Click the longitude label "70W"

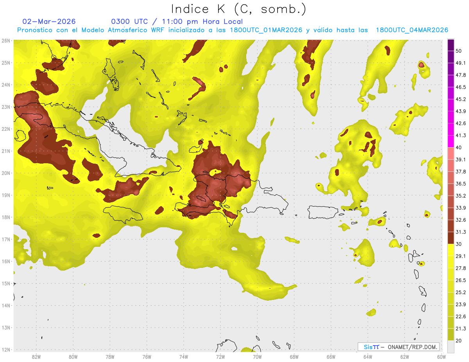(x=257, y=357)
